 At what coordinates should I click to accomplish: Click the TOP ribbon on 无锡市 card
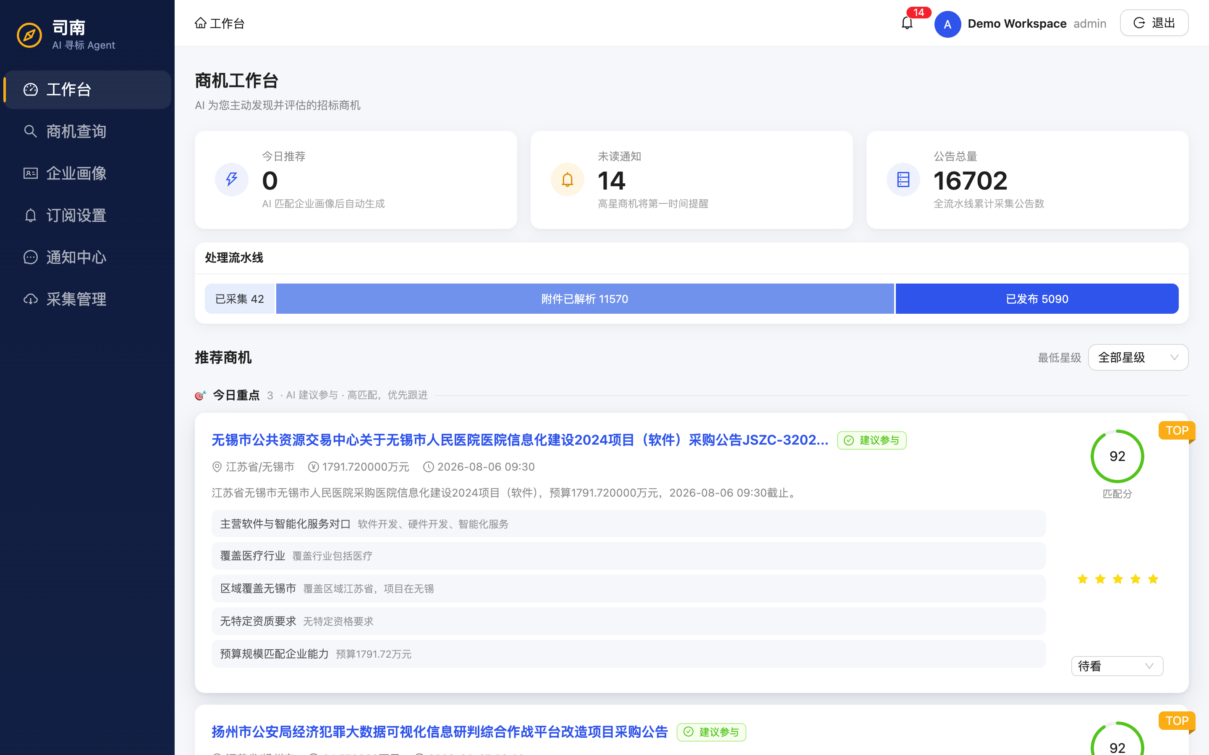tap(1177, 430)
